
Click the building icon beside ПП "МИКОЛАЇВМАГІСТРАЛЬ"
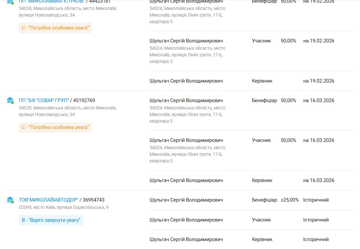pyautogui.click(x=10, y=2)
